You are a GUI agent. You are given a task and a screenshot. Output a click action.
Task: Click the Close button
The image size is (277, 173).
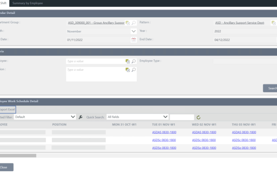7,167
